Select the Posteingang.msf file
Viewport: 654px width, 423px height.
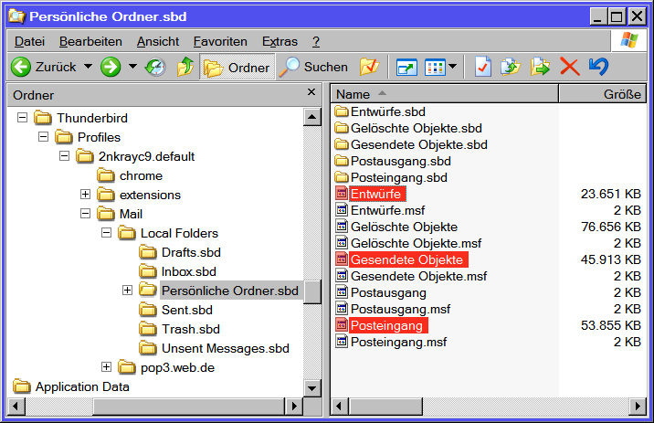(x=398, y=342)
